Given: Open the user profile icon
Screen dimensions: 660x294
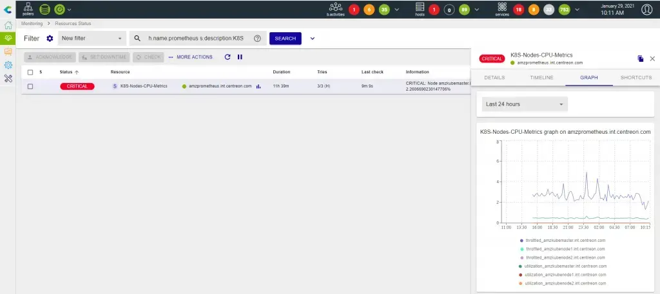Looking at the screenshot, I should 647,10.
